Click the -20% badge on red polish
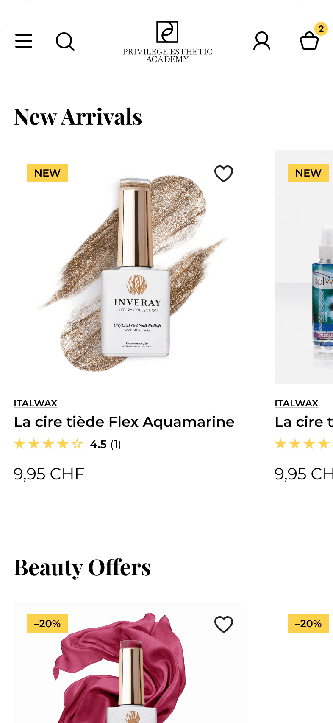 47,624
